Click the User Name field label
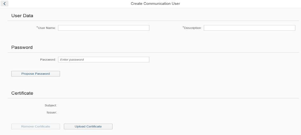This screenshot has width=301, height=135. (x=47, y=28)
